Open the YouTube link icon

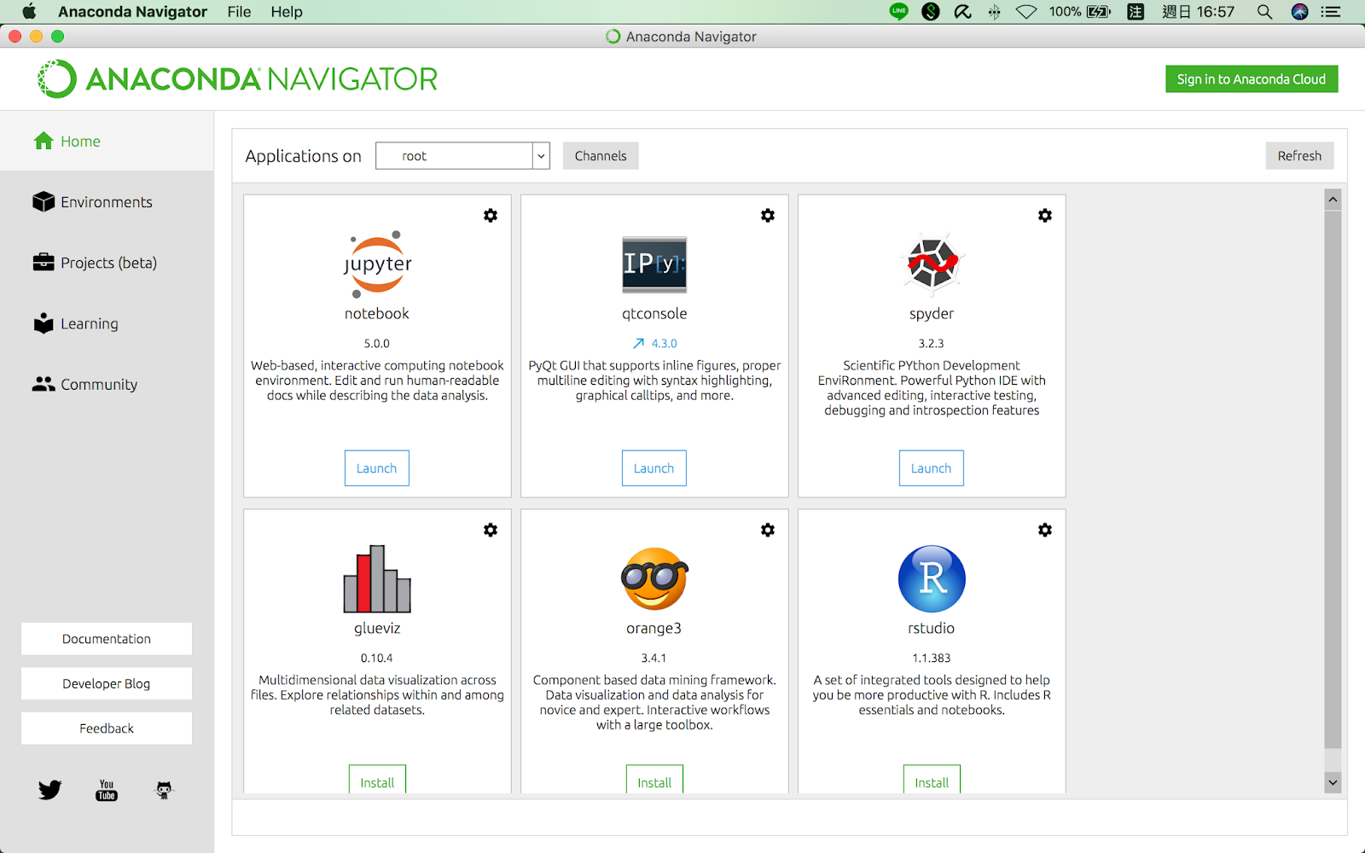[x=107, y=790]
